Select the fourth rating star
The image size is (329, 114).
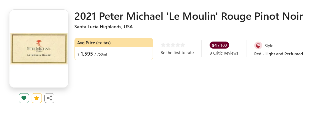pos(178,45)
